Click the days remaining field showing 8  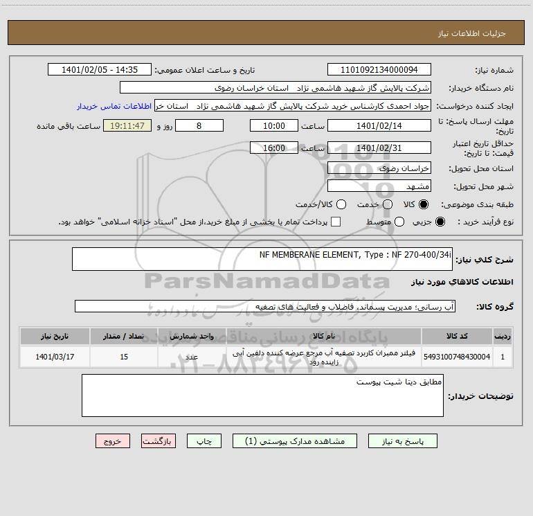pyautogui.click(x=199, y=126)
